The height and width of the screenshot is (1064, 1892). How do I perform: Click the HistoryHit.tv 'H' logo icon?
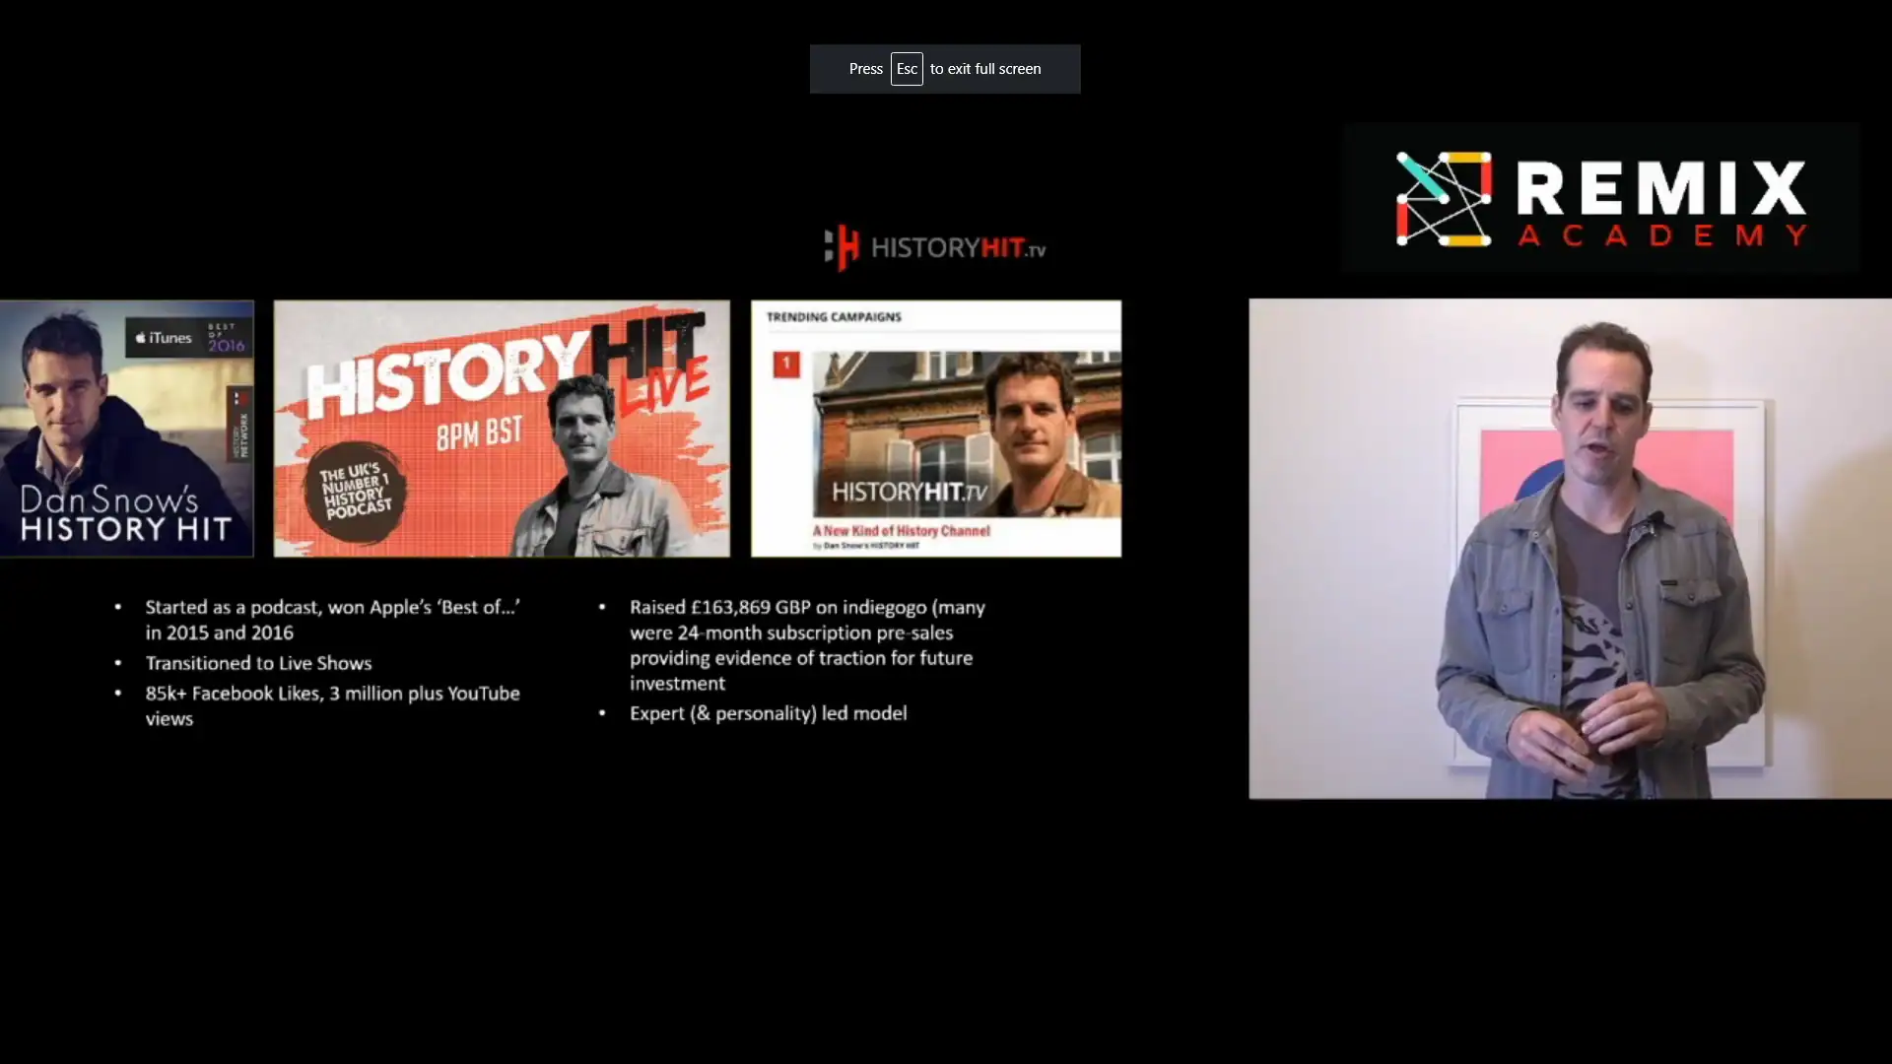pyautogui.click(x=841, y=247)
